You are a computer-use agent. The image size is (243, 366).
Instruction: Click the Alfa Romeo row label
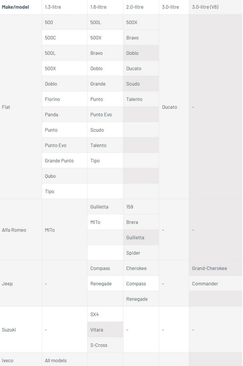pos(14,230)
